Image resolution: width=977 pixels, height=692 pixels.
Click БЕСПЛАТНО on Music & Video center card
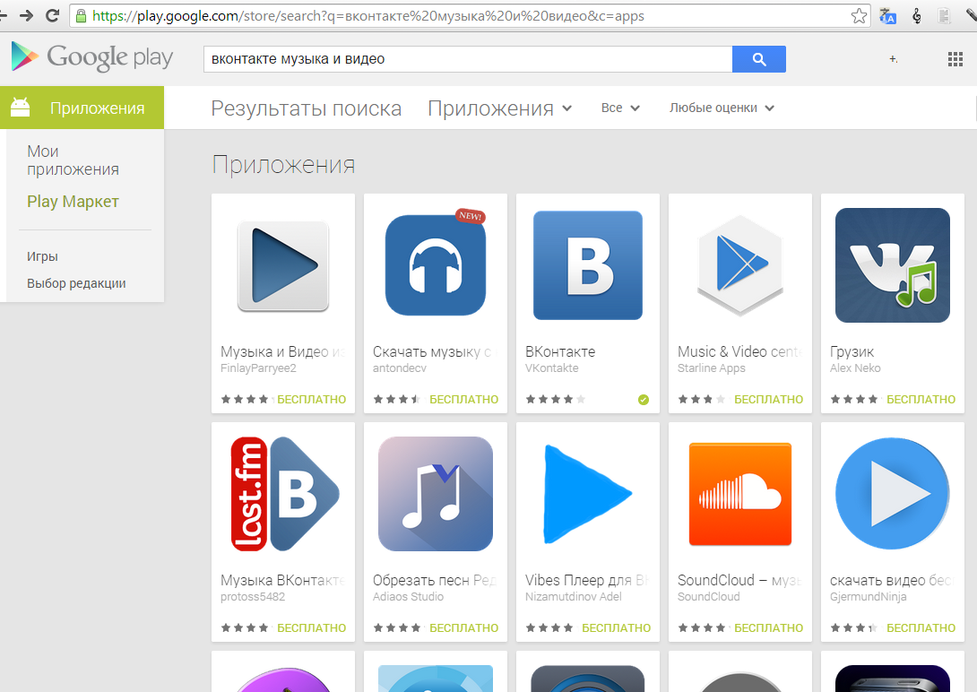pos(769,399)
